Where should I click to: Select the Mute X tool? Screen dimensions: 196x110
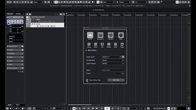point(73,2)
